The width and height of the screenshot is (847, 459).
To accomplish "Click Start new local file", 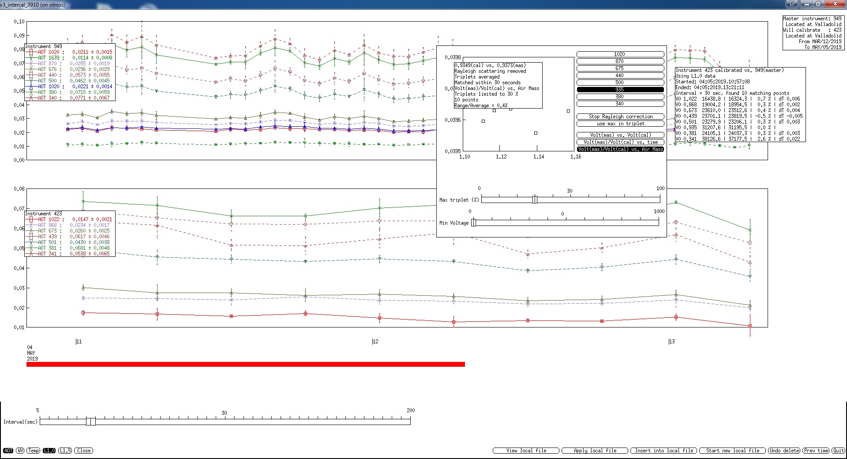I will [732, 451].
